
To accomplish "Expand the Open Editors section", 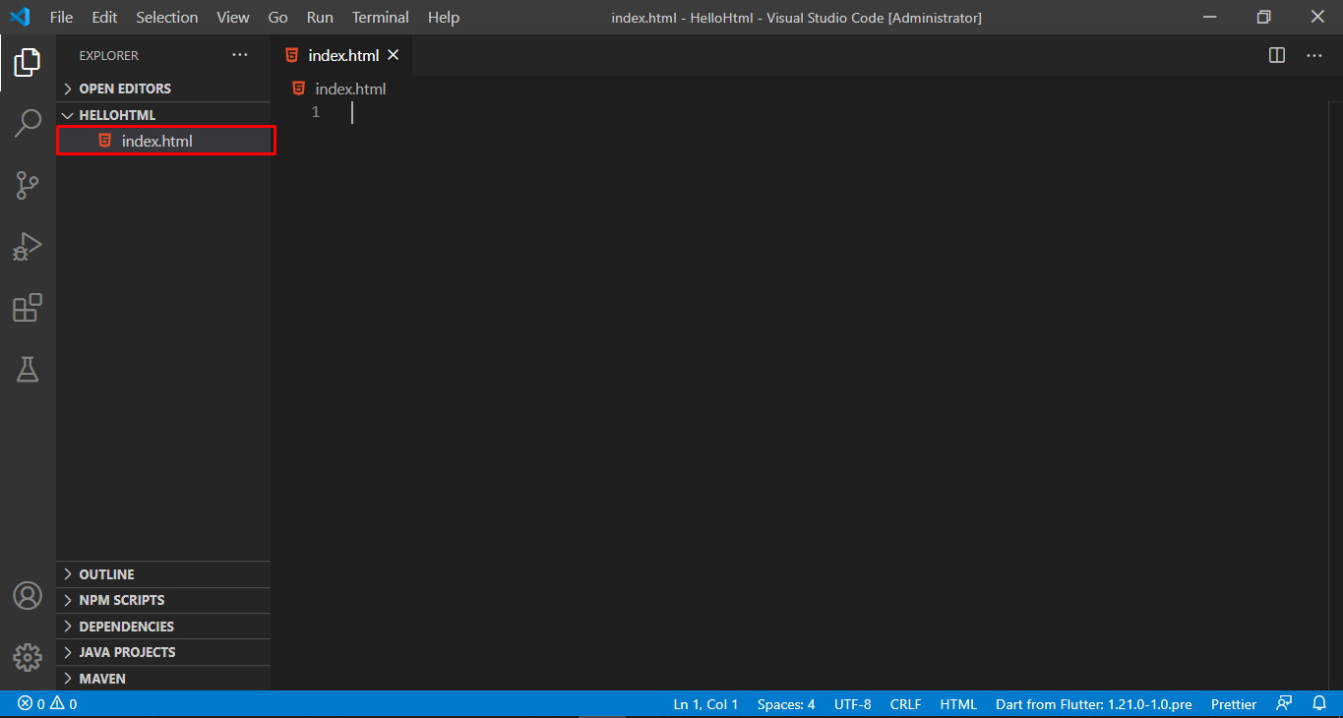I will click(125, 89).
